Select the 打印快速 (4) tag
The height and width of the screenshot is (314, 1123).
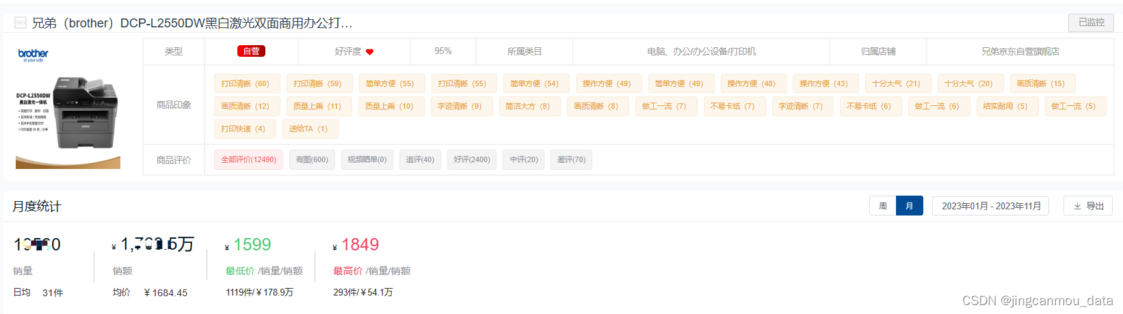[x=245, y=129]
